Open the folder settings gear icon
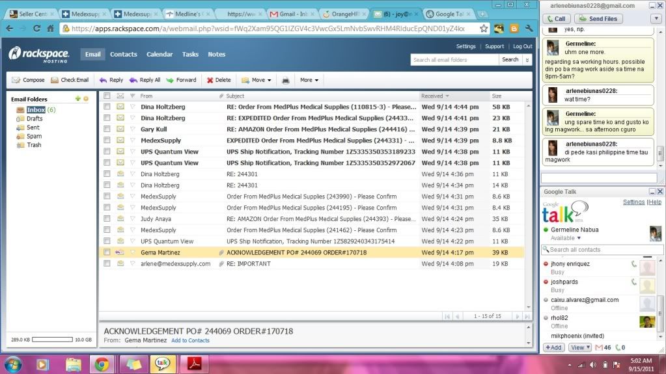This screenshot has height=374, width=666. point(86,98)
